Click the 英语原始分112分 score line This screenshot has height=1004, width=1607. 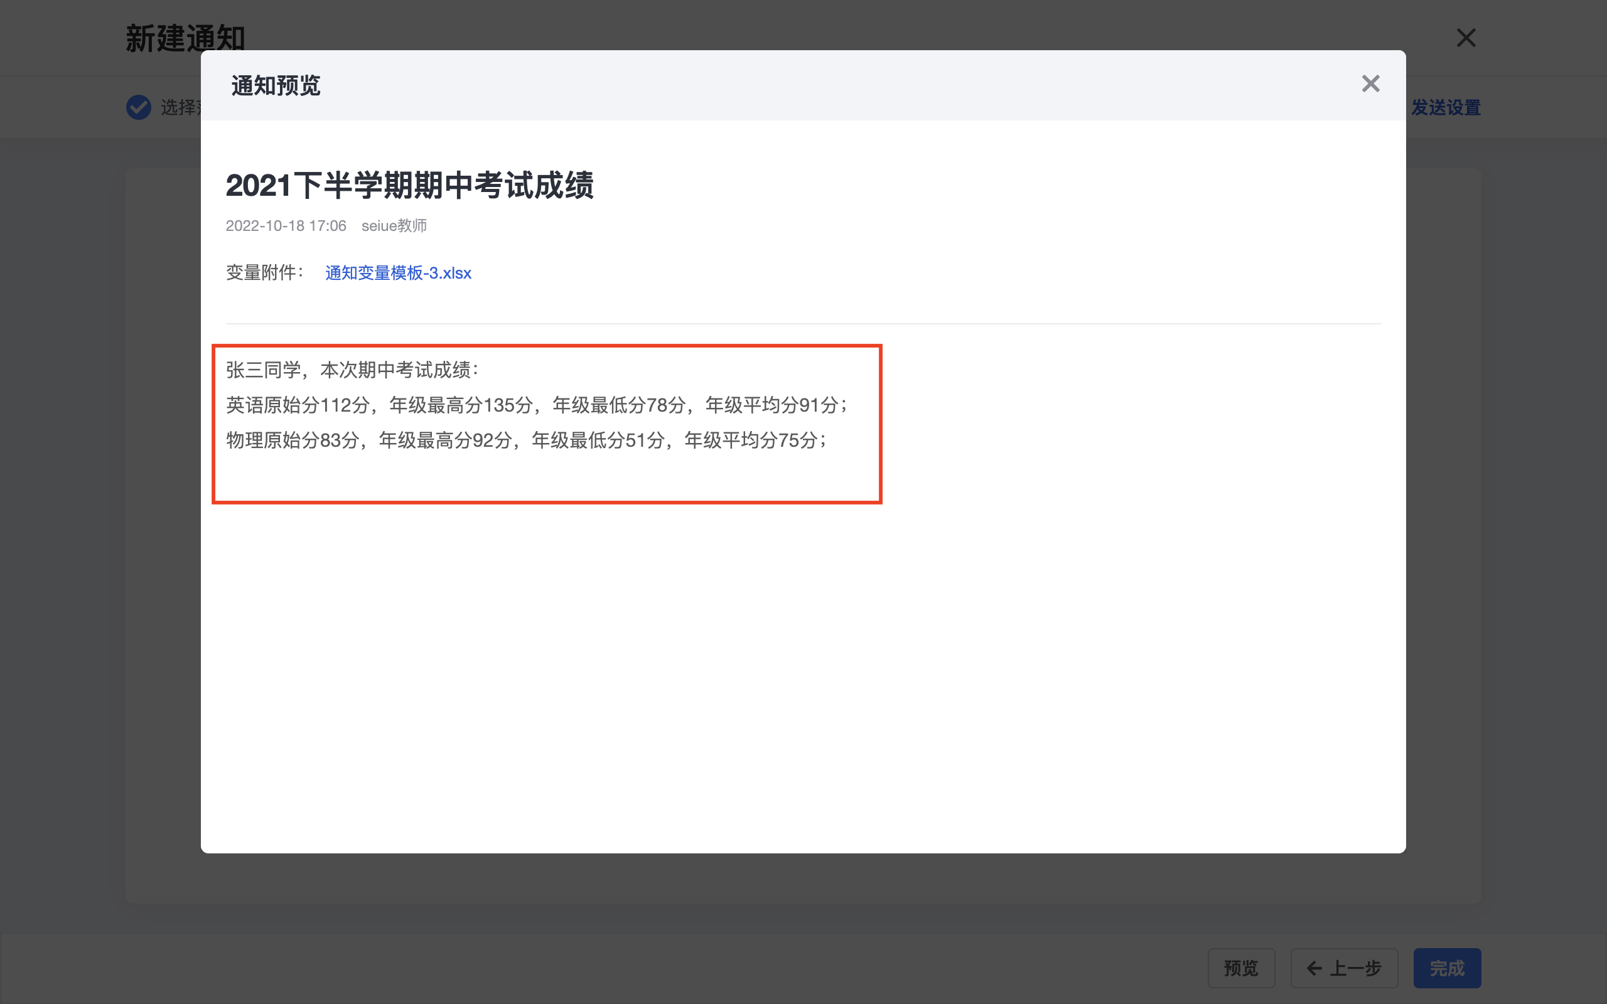[537, 405]
